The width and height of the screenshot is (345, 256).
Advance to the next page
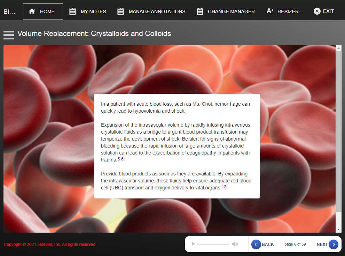click(327, 244)
